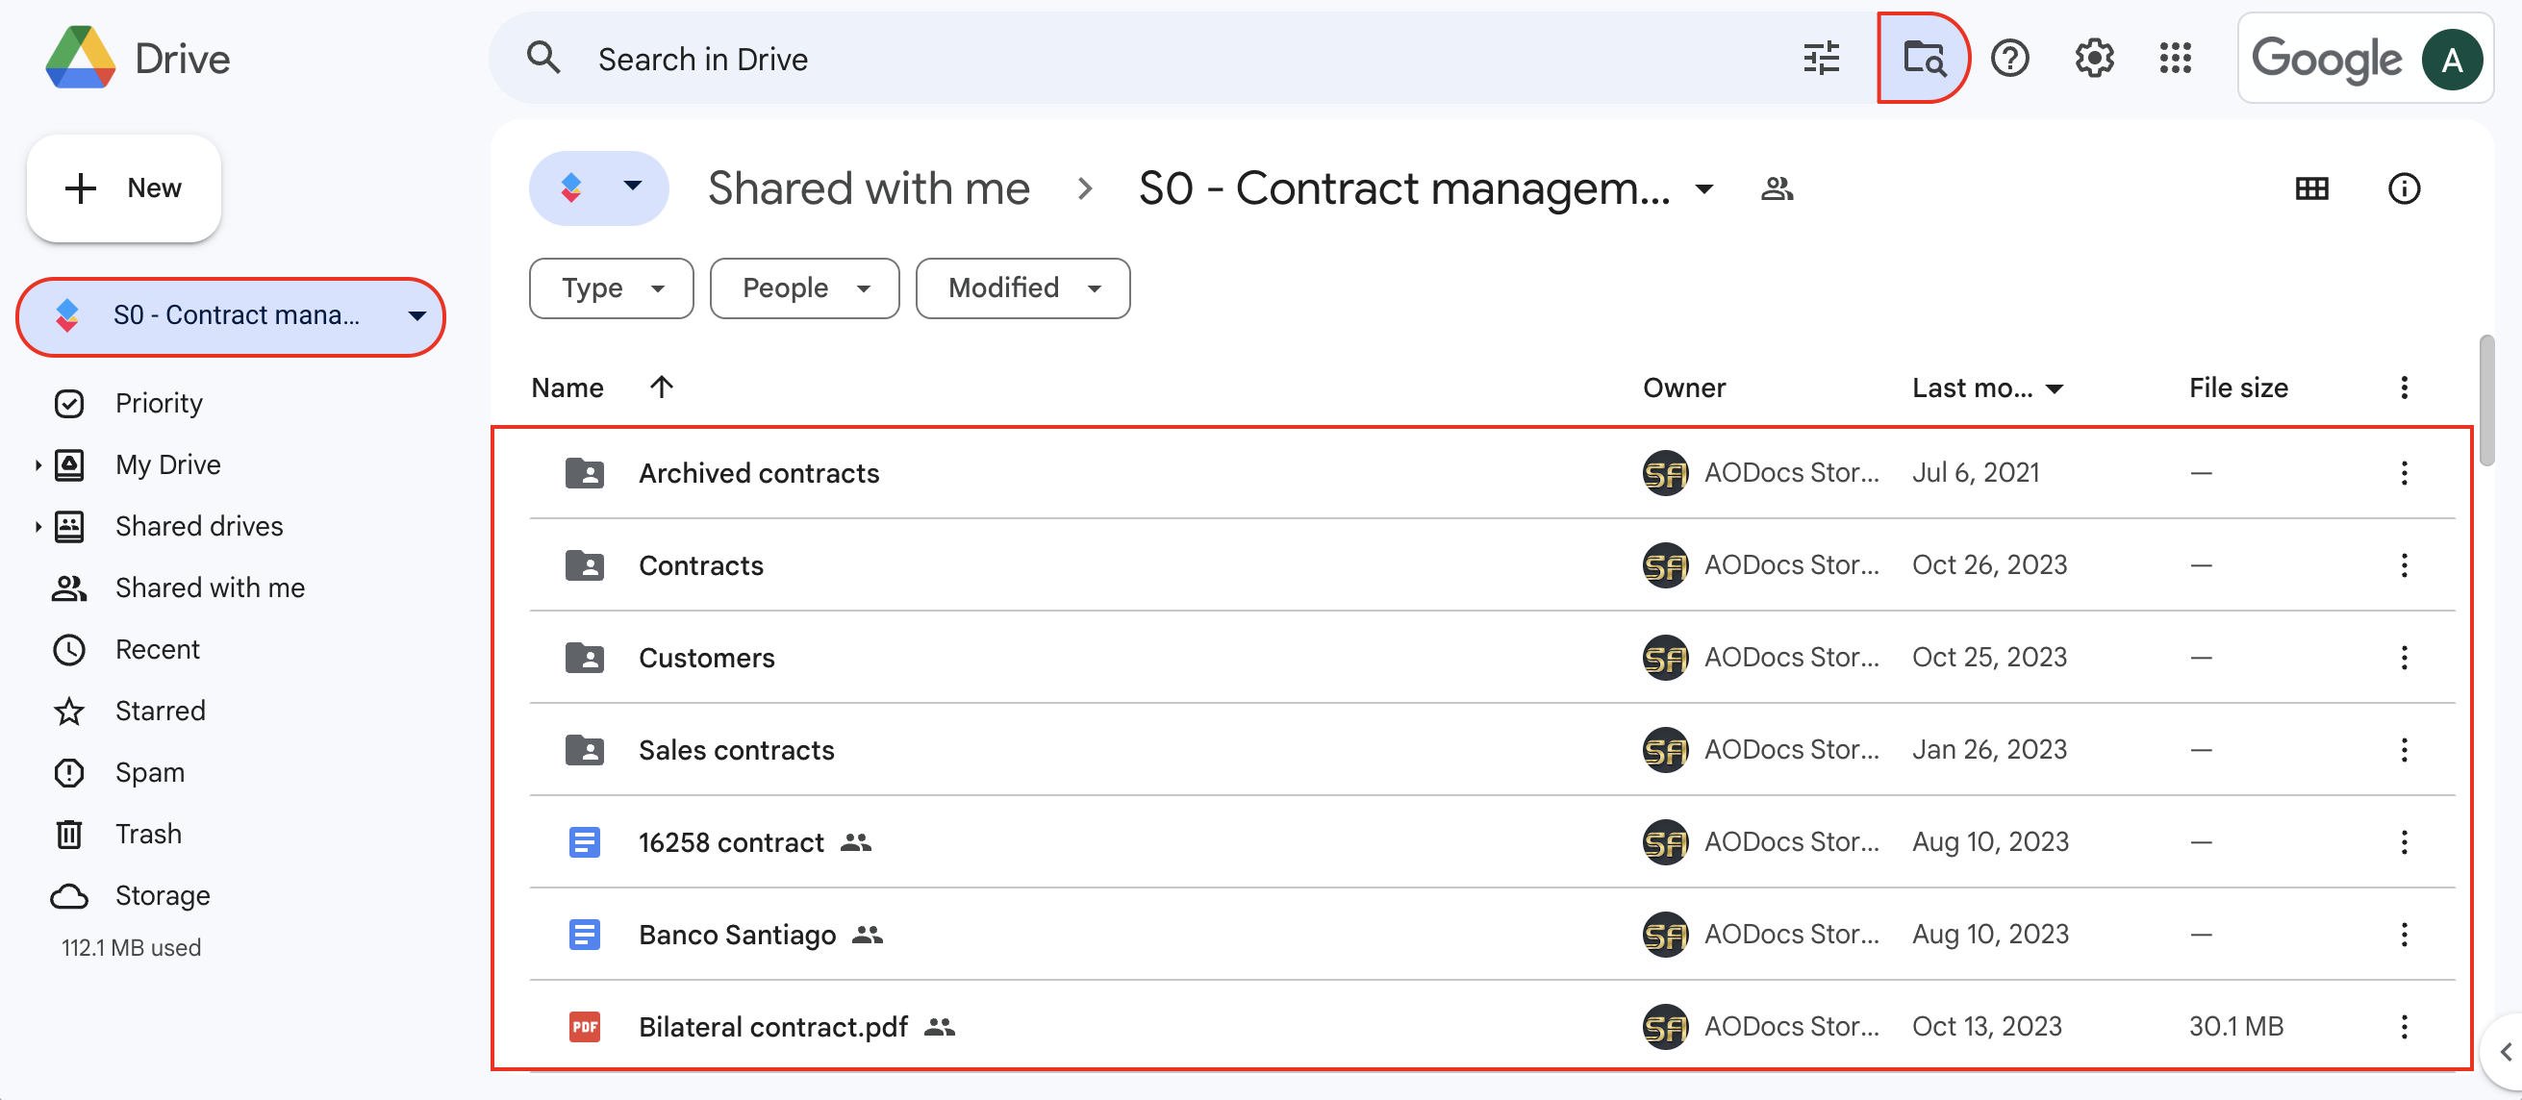Open more options for Bilateral contract.pdf
This screenshot has width=2522, height=1100.
(x=2404, y=1027)
